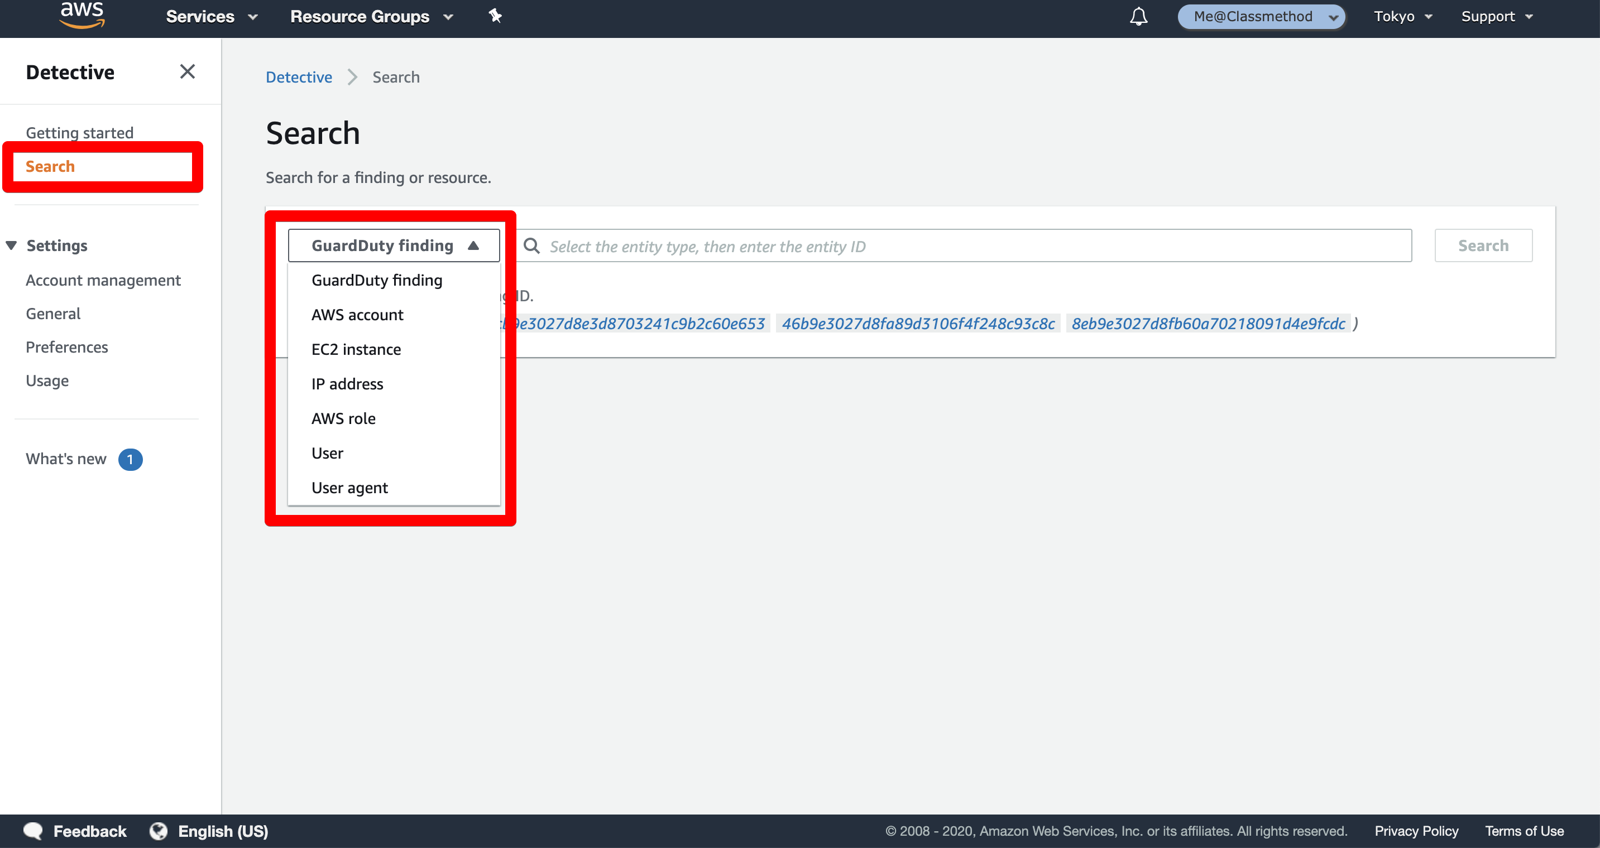Open Getting started in sidebar

click(x=79, y=132)
